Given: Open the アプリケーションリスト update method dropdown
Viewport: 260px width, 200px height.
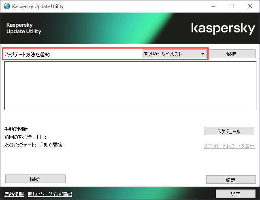Looking at the screenshot, I should tap(174, 54).
